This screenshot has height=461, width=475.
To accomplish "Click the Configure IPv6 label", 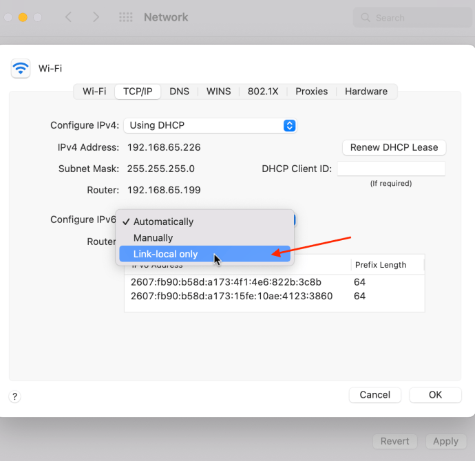I will (x=83, y=219).
